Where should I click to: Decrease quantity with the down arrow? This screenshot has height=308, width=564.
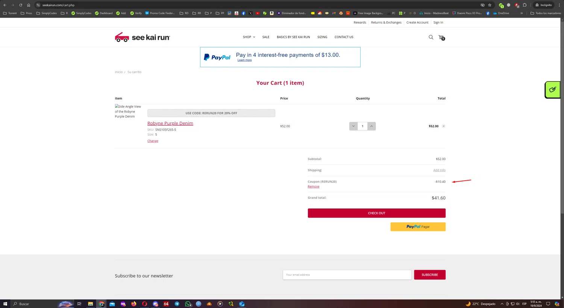[353, 126]
